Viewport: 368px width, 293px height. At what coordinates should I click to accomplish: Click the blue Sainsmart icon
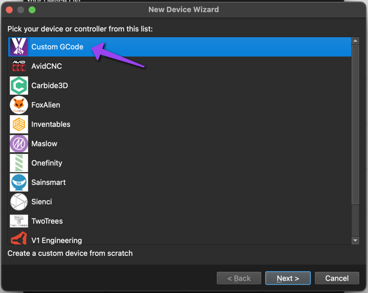[x=19, y=182]
